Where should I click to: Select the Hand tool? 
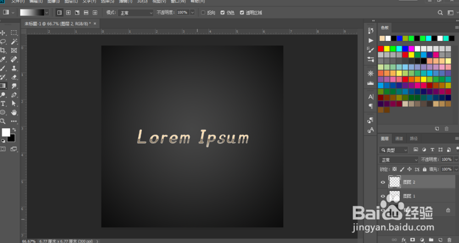pos(14,112)
